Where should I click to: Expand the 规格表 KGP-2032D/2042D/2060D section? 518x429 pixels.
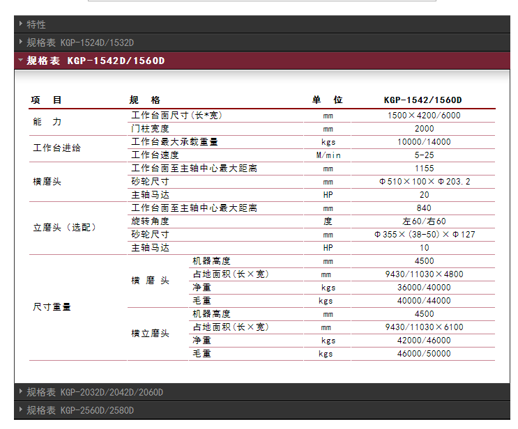[262, 392]
